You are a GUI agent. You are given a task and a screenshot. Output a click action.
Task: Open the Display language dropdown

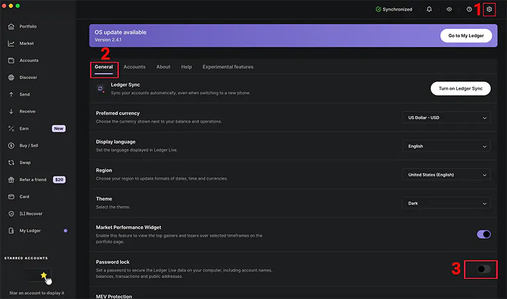coord(446,146)
